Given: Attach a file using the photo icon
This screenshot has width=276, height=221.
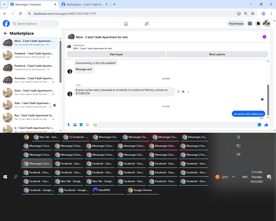Looking at the screenshot, I should tap(75, 125).
